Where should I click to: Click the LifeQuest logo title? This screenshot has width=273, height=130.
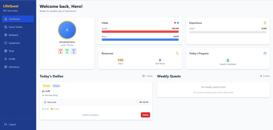11,6
